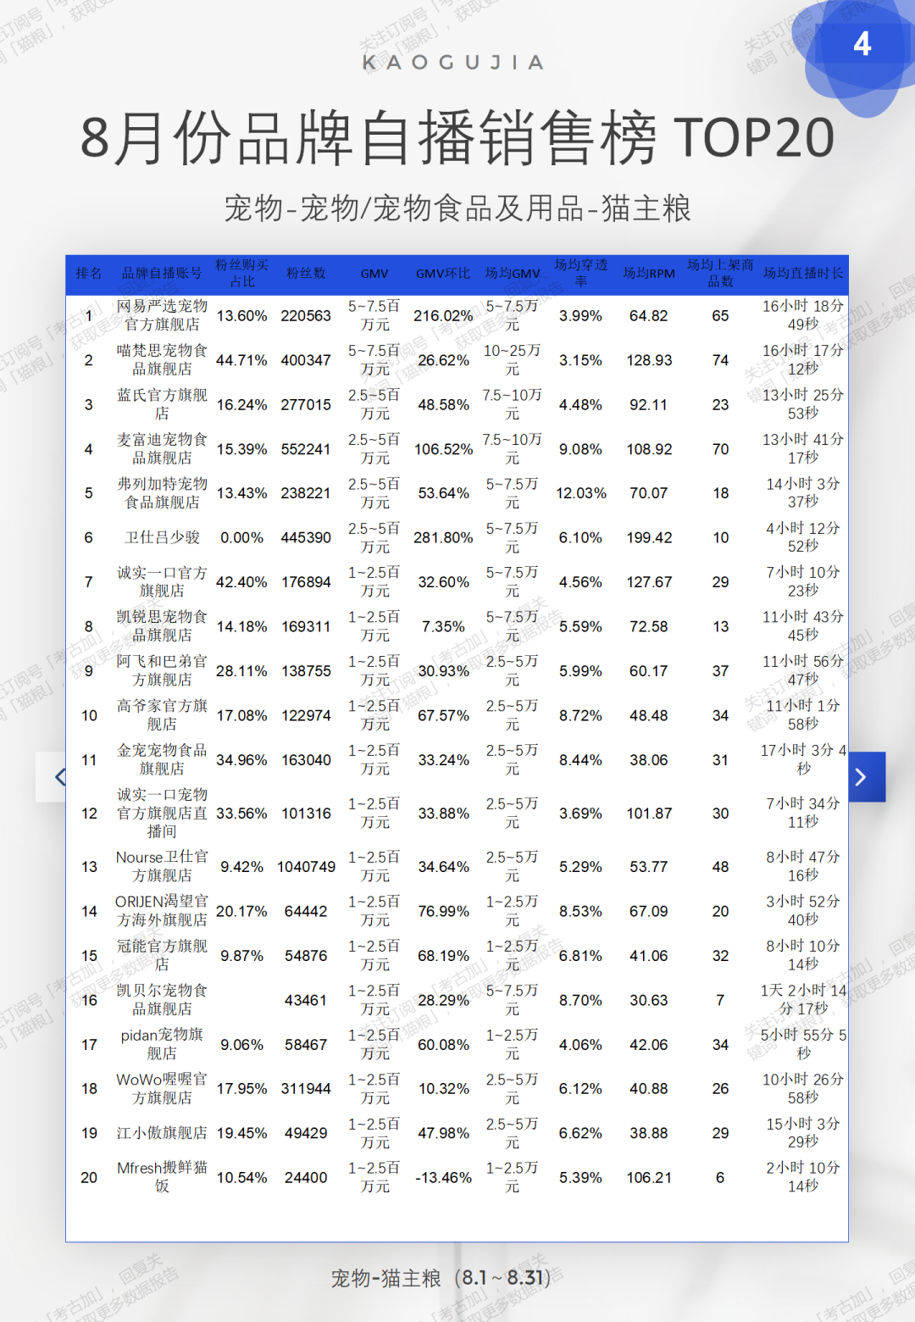The height and width of the screenshot is (1322, 915).
Task: Click the 场均GMV column header
Action: pos(513,274)
